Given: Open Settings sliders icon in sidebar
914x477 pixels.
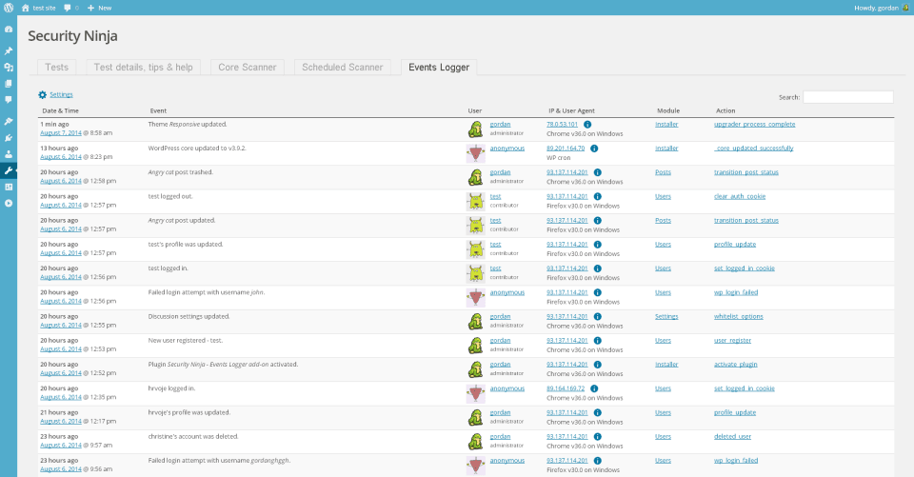Looking at the screenshot, I should 9,187.
